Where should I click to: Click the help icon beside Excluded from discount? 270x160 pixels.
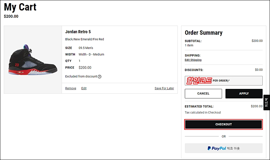click(x=99, y=77)
